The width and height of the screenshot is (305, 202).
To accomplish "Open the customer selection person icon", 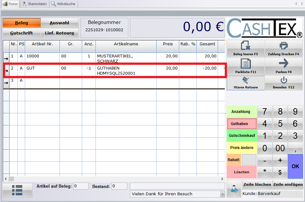I will [234, 189].
